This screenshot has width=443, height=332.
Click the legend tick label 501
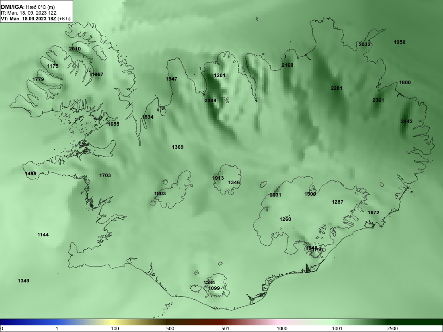[x=225, y=328]
